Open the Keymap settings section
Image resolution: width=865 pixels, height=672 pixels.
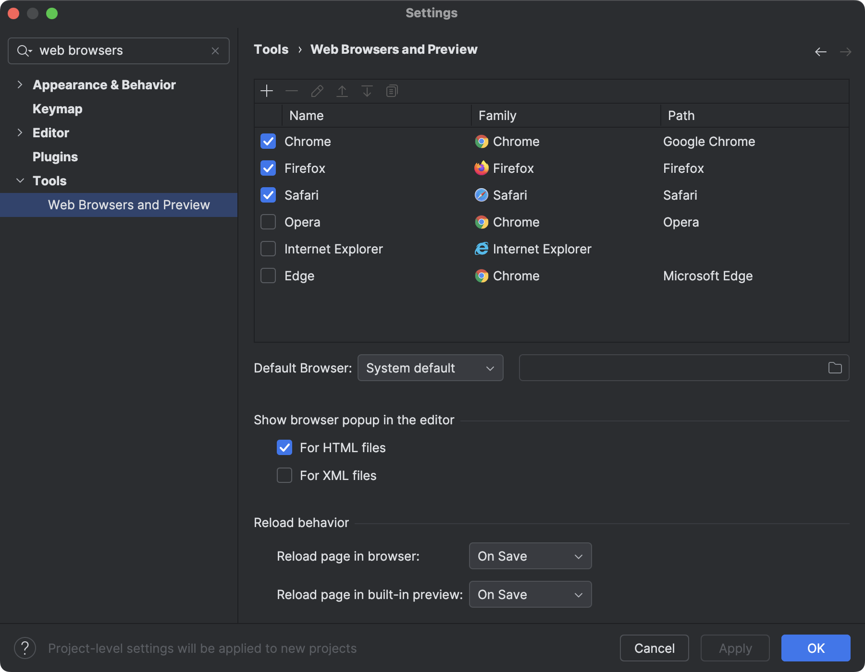(57, 108)
